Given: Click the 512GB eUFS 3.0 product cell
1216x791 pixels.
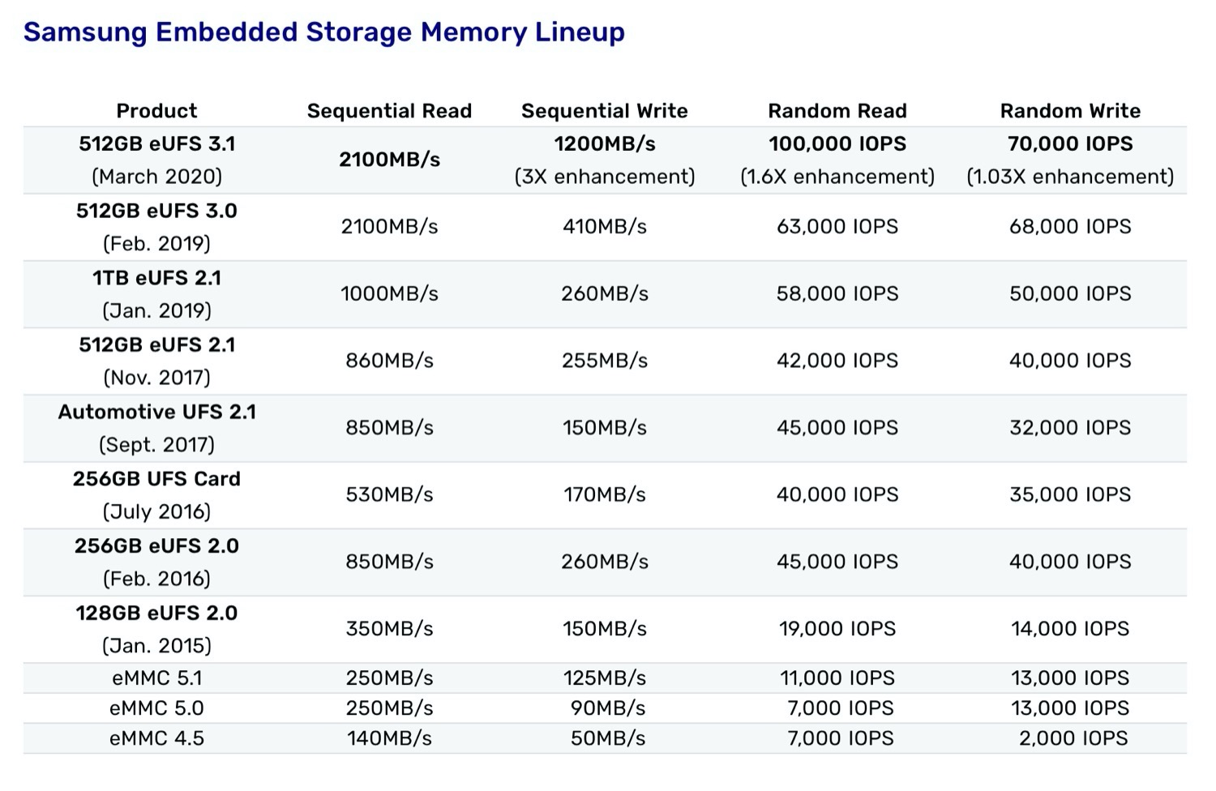Looking at the screenshot, I should point(156,227).
